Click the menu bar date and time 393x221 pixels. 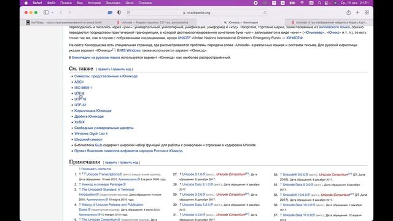(355, 3)
